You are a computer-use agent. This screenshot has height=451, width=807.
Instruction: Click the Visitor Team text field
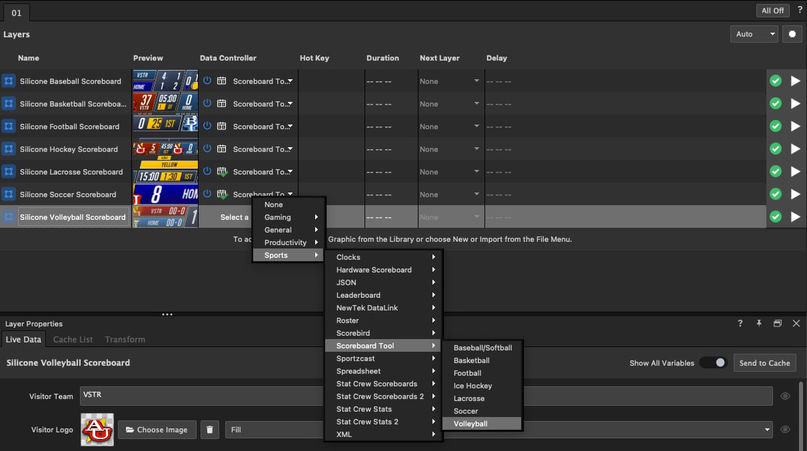click(426, 396)
